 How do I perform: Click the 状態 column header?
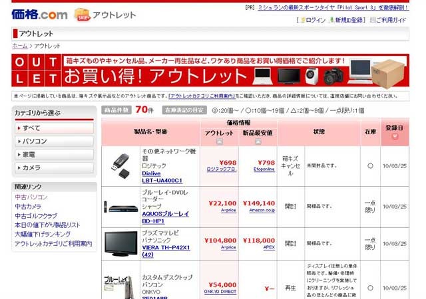[319, 132]
